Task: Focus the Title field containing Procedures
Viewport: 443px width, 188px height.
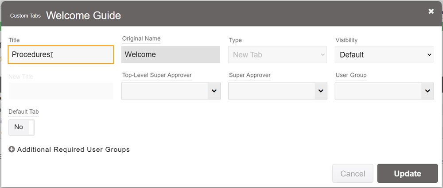Action: click(x=61, y=55)
